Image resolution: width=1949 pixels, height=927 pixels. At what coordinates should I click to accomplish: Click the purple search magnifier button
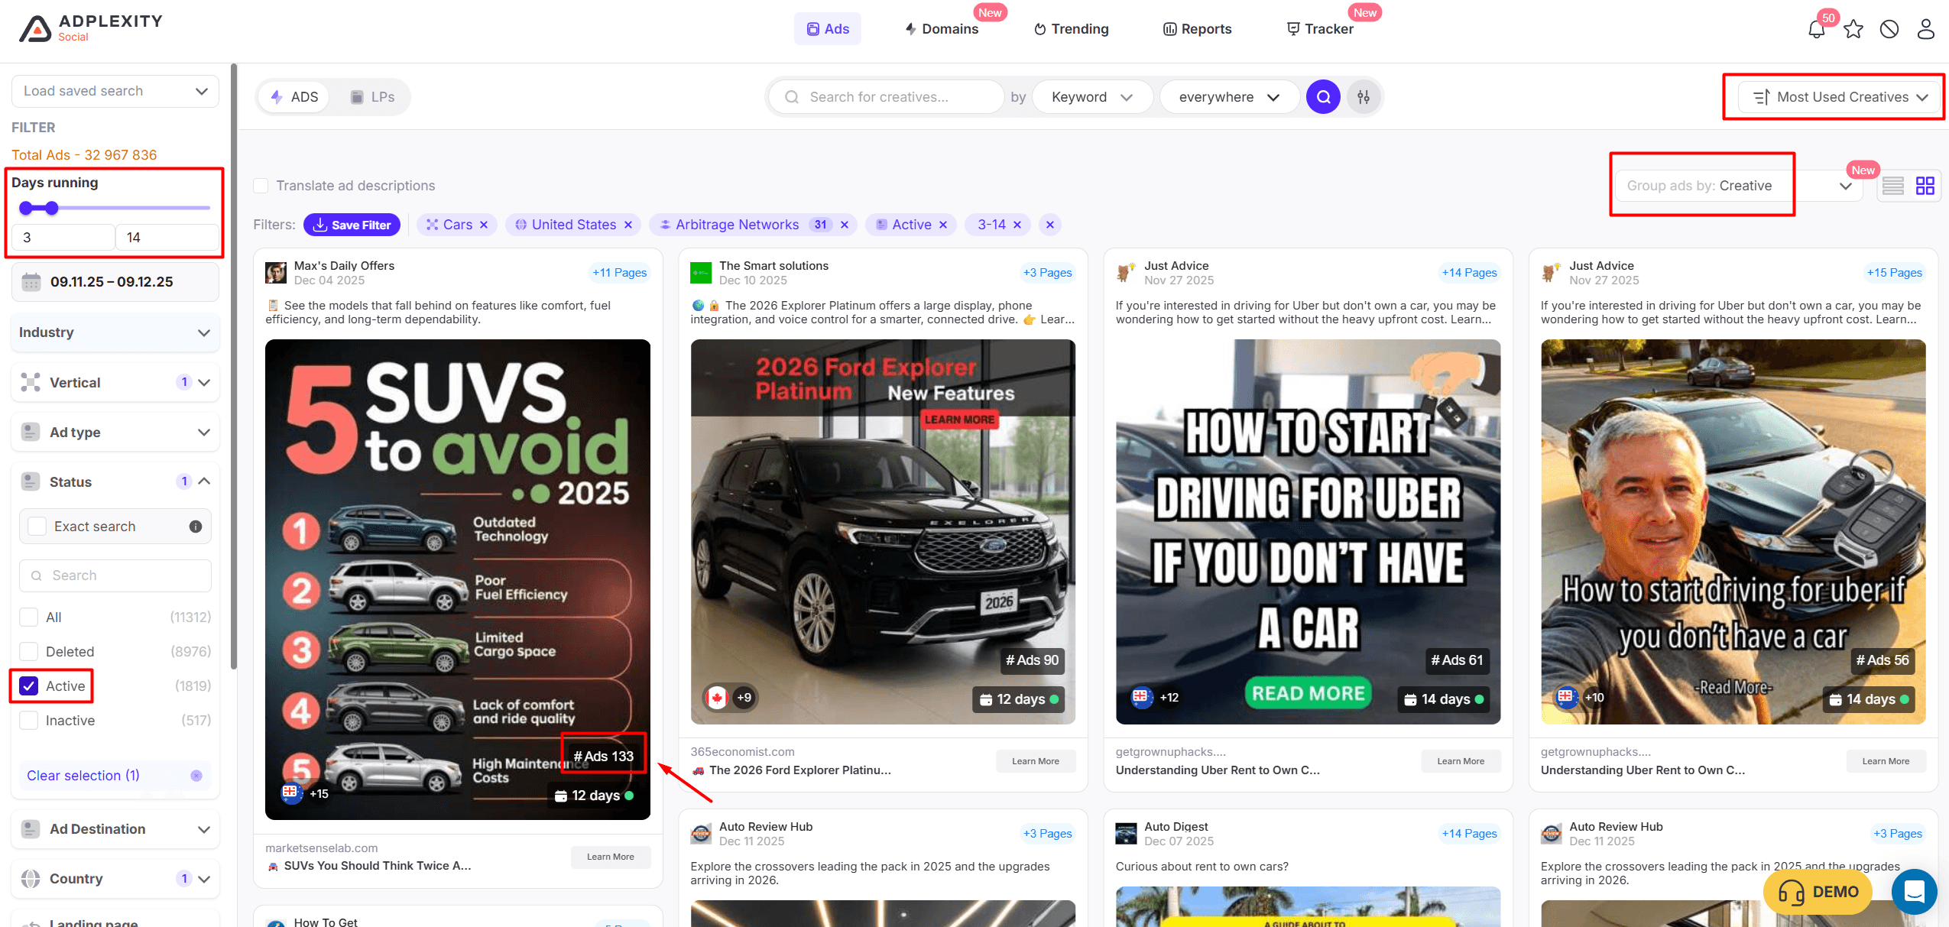click(x=1323, y=97)
